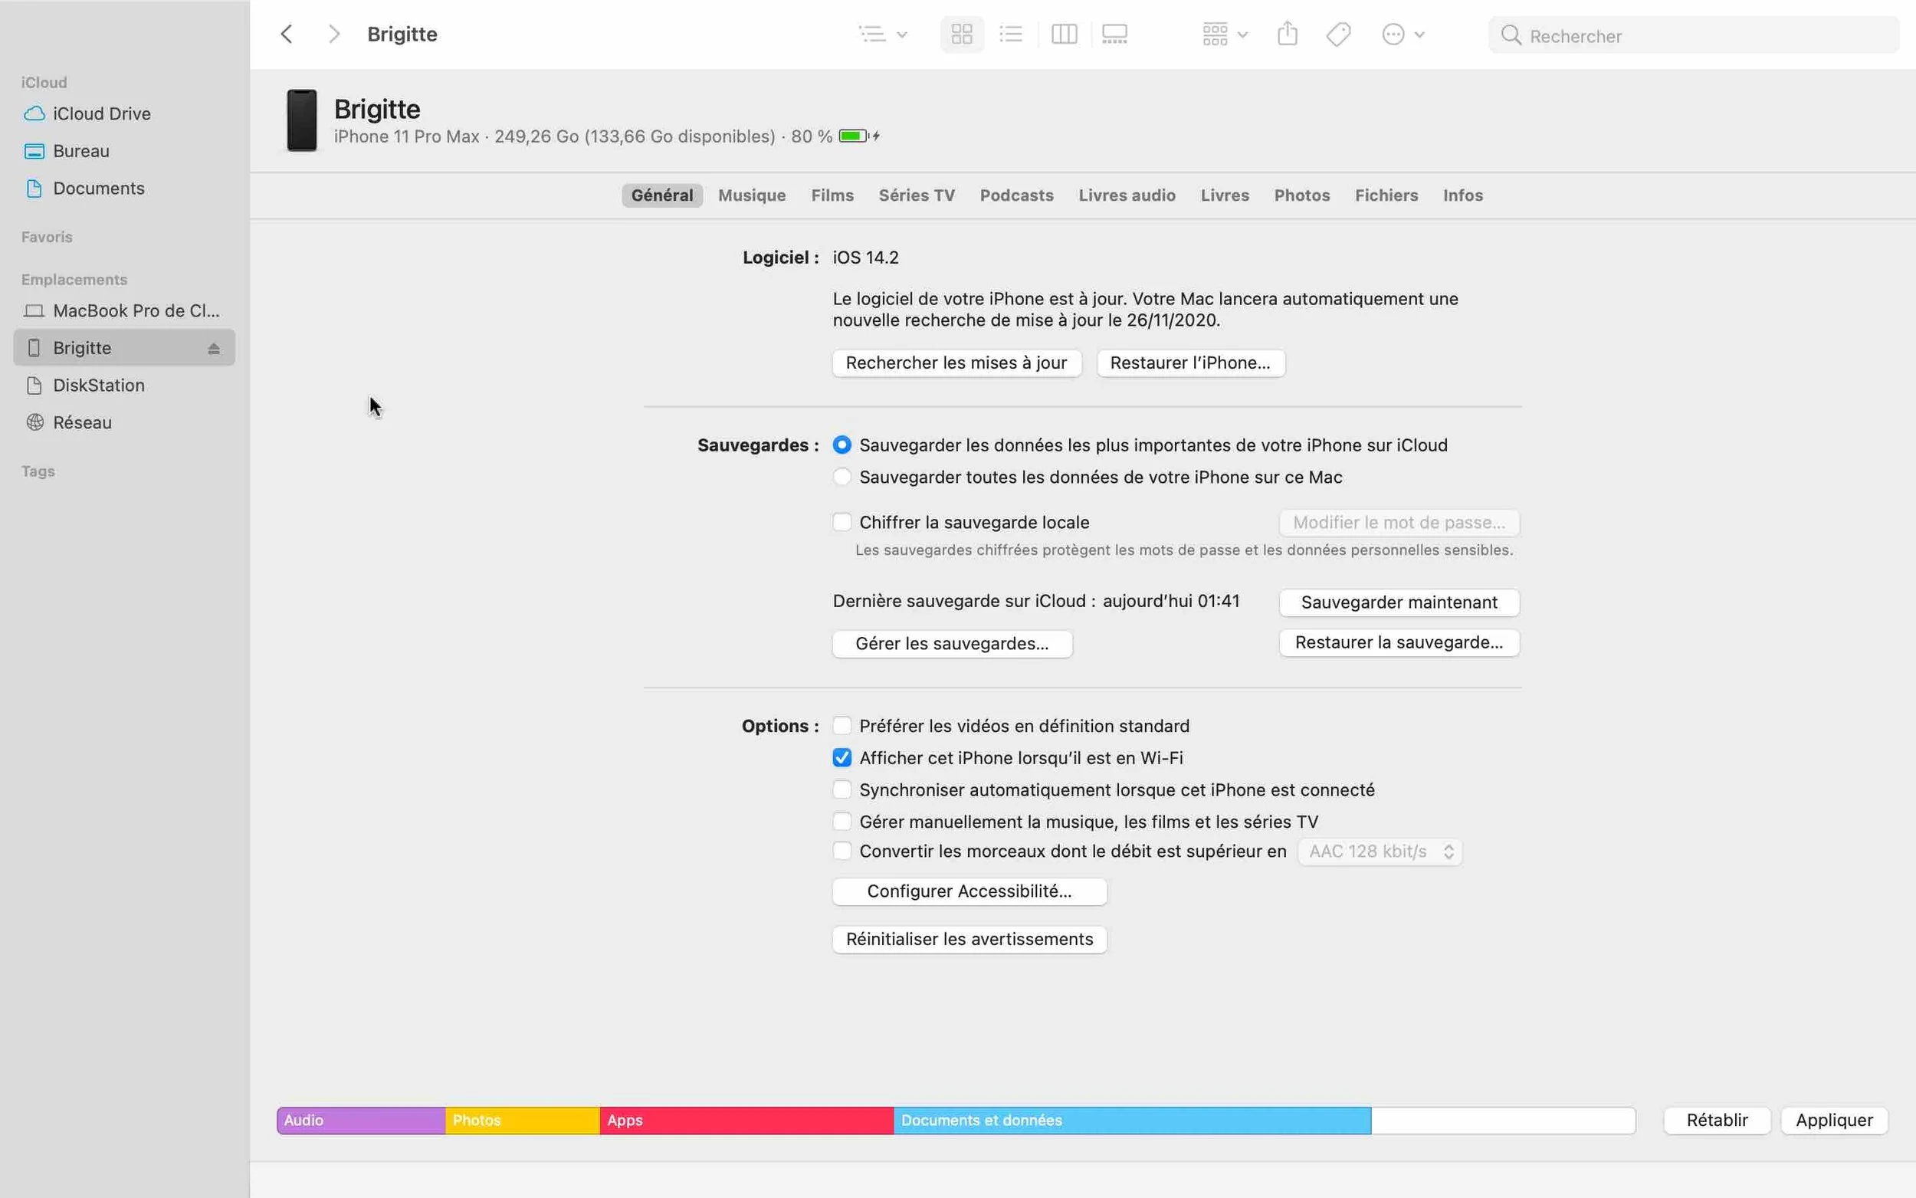Open the AAC 128 kbit/s dropdown

click(1379, 851)
